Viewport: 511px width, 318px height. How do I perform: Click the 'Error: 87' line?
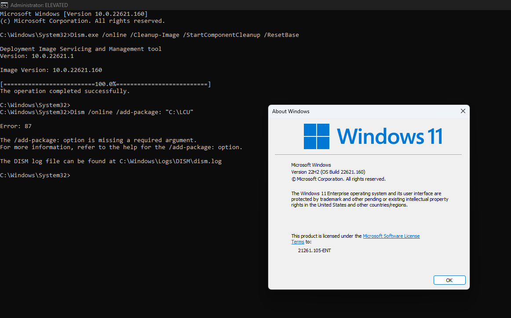coord(16,126)
